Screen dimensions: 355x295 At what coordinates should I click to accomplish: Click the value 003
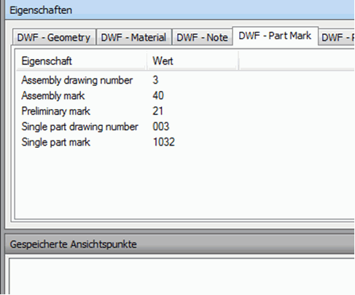pyautogui.click(x=161, y=127)
